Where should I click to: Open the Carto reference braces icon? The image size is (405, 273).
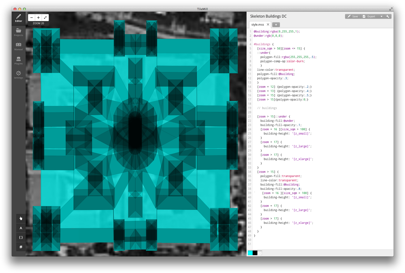point(21,238)
